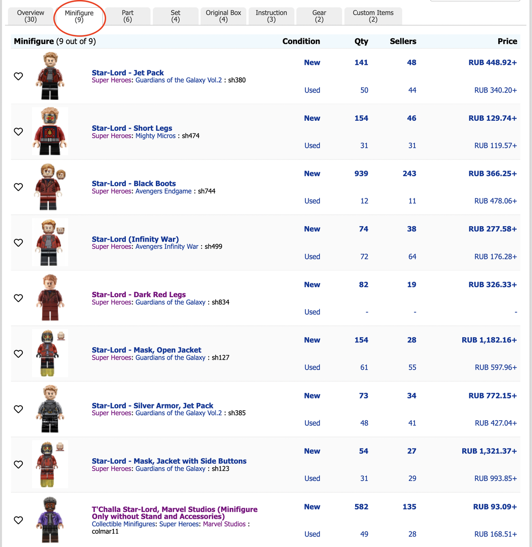Open Star-Lord Short Legs minifigure image
532x547 pixels.
pos(50,131)
